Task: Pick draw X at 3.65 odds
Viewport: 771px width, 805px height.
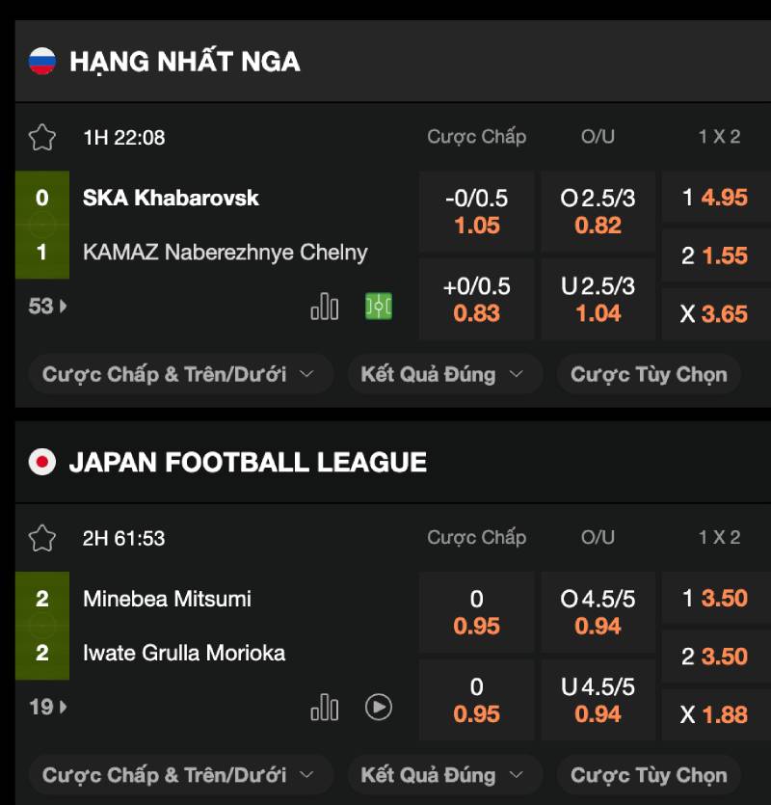Action: tap(715, 314)
